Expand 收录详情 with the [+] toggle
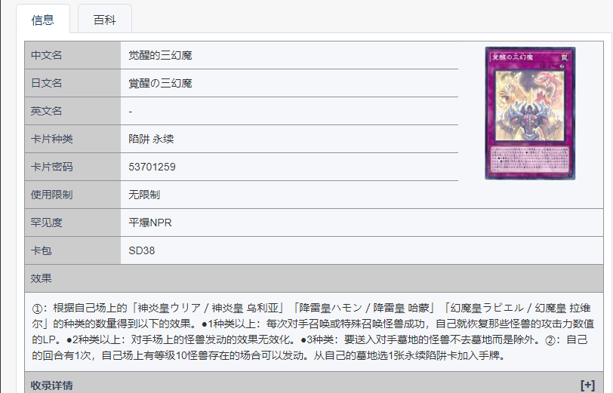613x393 pixels. coord(587,385)
